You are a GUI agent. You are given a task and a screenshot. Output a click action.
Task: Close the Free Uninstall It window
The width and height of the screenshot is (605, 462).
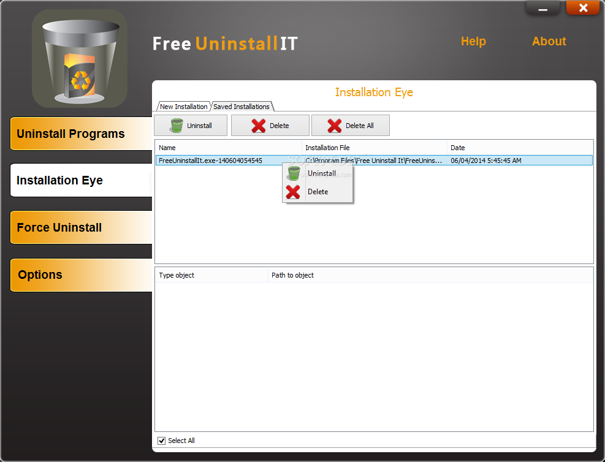pos(583,8)
